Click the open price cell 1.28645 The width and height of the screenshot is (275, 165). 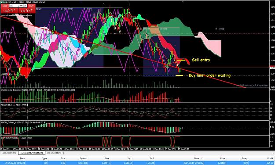(x=106, y=163)
